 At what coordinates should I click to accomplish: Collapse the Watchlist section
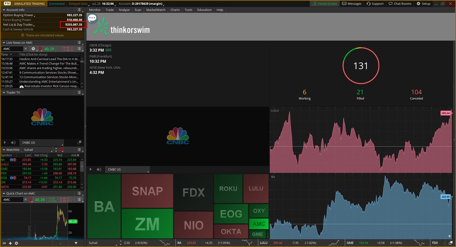[4, 149]
